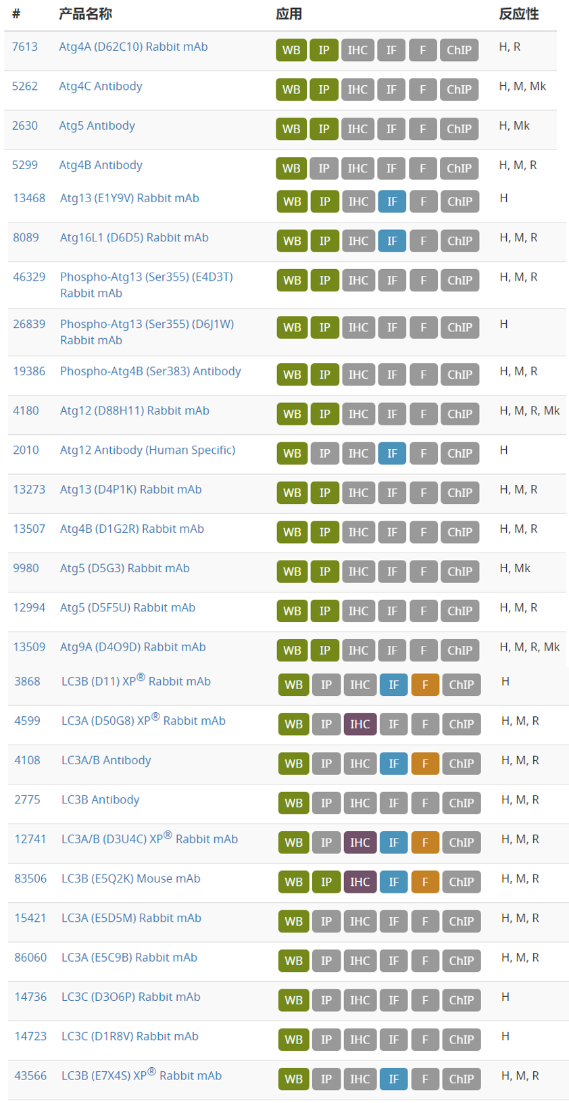Click blue IF badge in LC3B (E7X4S) row
Screen dimensions: 569x1103
pos(393,1079)
